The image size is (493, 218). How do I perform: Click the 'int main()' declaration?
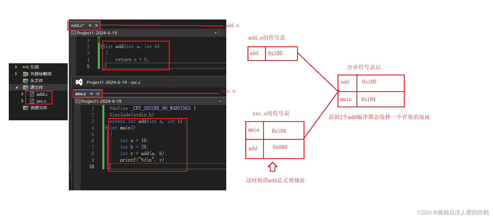[x=122, y=128]
